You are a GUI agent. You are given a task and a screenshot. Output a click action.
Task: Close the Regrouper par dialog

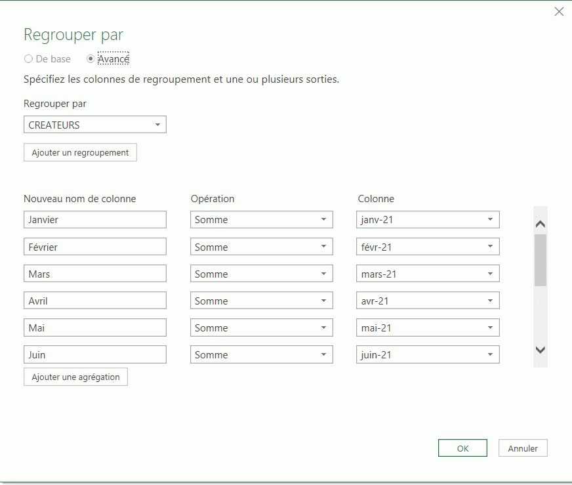pos(559,11)
